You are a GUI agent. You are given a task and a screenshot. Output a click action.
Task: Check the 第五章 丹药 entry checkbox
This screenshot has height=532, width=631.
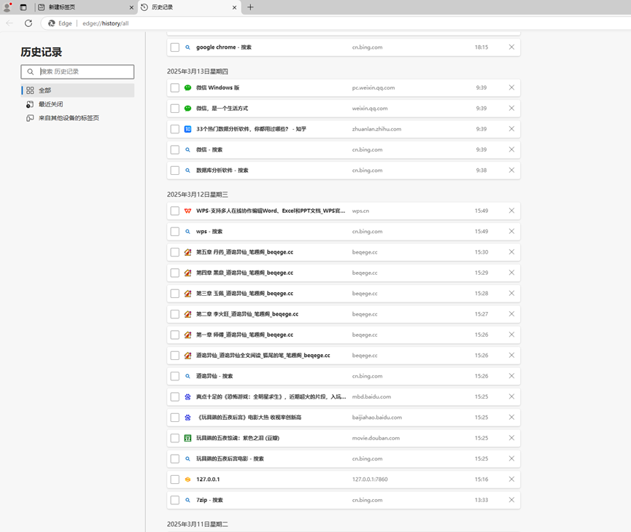174,252
